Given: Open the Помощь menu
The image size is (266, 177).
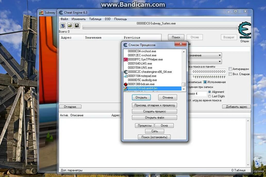Looking at the screenshot, I should pos(120,19).
